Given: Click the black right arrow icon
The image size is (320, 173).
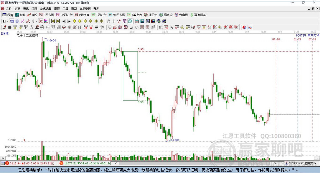Looking at the screenshot, I should [x=69, y=21].
